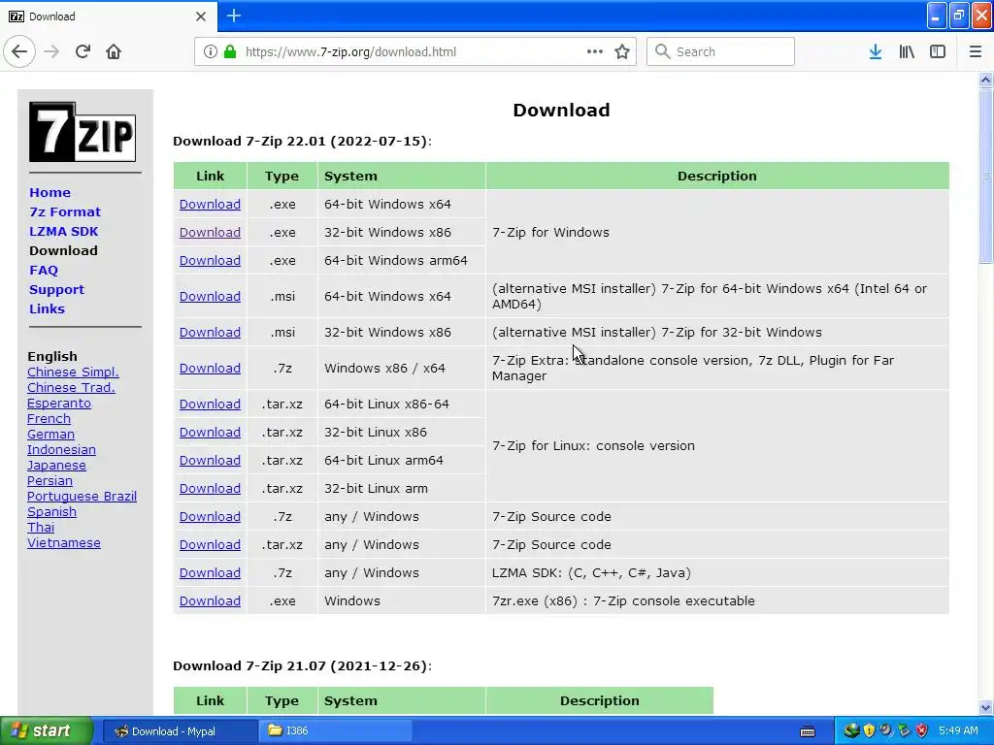This screenshot has width=994, height=745.
Task: Click the page scrollbar up arrow
Action: coord(985,80)
